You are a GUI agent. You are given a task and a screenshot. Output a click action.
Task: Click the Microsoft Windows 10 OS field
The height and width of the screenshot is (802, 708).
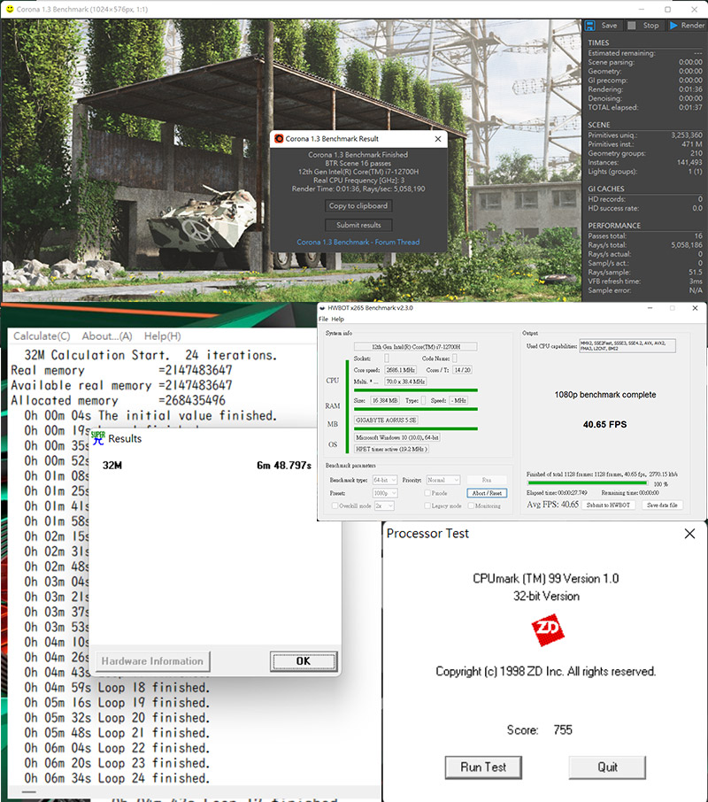[397, 437]
